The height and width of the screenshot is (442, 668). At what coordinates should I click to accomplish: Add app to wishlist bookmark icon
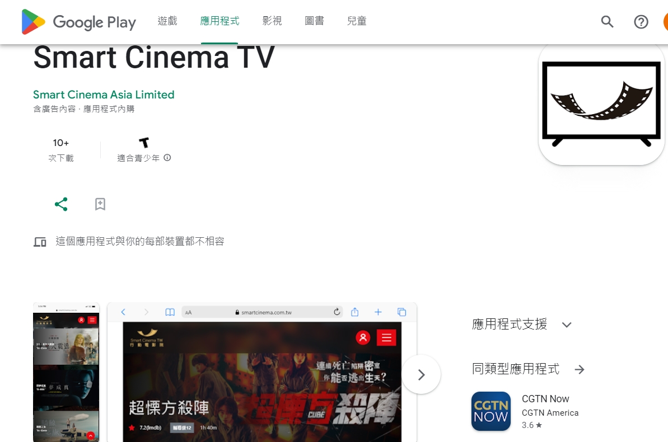(x=100, y=204)
